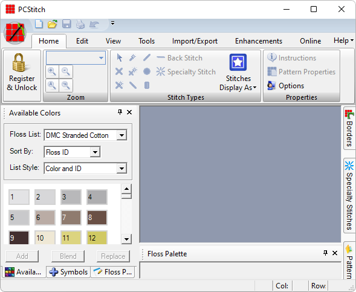
Task: Pin the Available Colors panel
Action: (120, 112)
